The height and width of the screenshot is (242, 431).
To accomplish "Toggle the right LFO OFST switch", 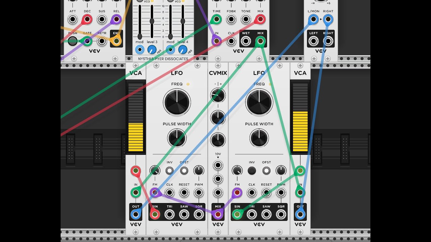I will [x=266, y=171].
